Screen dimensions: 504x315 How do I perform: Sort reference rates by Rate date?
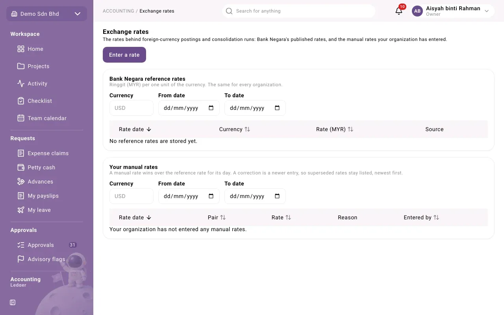(135, 129)
